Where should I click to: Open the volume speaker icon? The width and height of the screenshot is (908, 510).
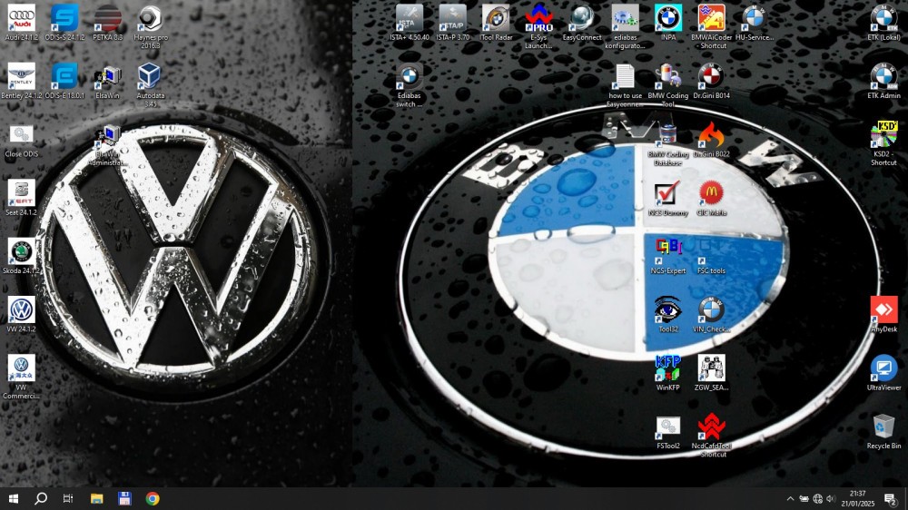(831, 498)
